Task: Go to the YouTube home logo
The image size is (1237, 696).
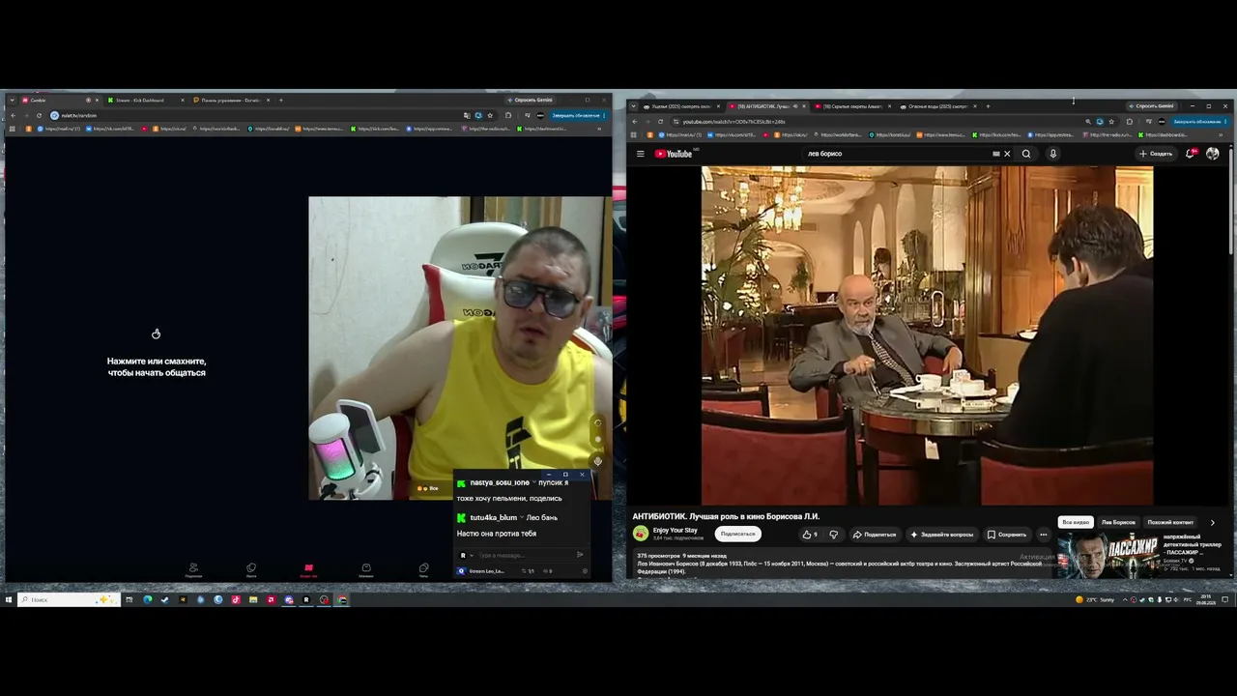Action: pos(674,154)
